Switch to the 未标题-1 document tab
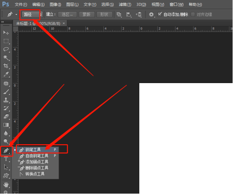233x194 pixels. [38, 23]
